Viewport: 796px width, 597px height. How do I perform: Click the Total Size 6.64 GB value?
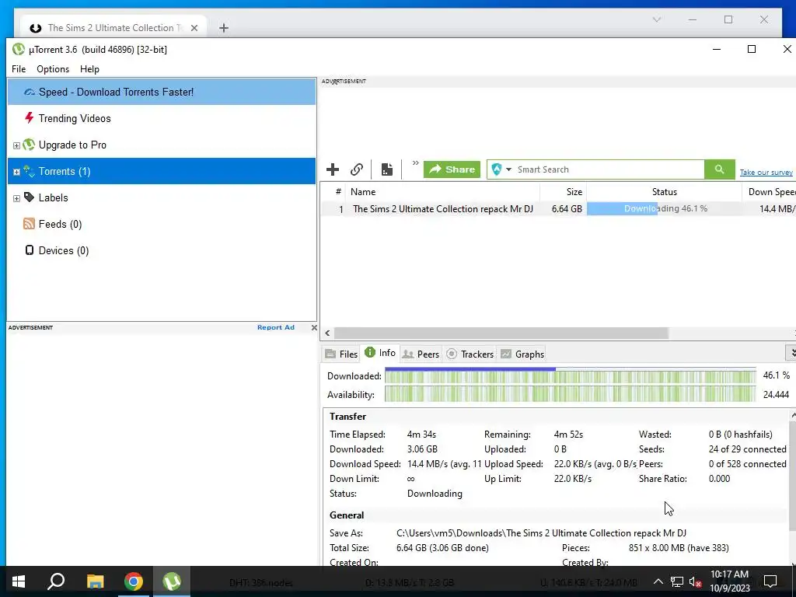click(442, 548)
